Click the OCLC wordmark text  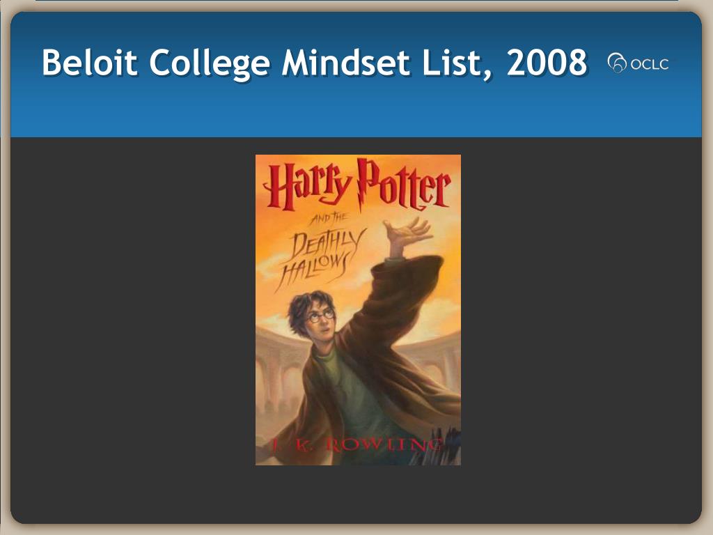pyautogui.click(x=650, y=64)
